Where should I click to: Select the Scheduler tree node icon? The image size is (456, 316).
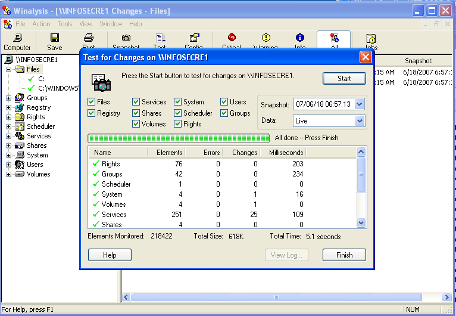(x=20, y=126)
